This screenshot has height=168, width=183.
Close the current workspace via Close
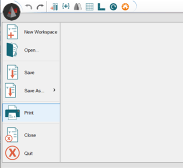31,135
